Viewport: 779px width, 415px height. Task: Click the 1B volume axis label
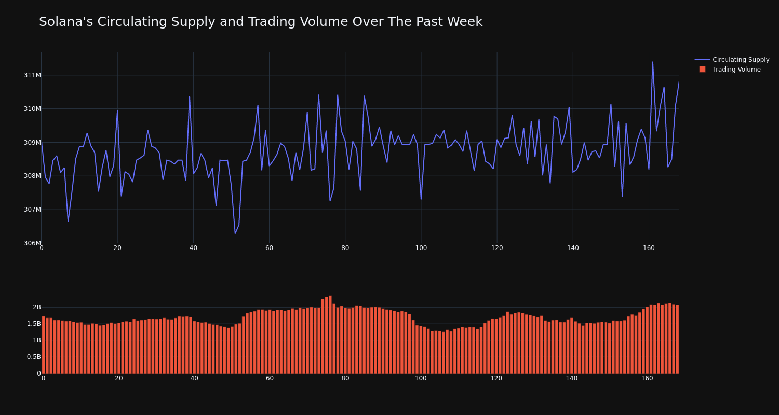coord(37,340)
